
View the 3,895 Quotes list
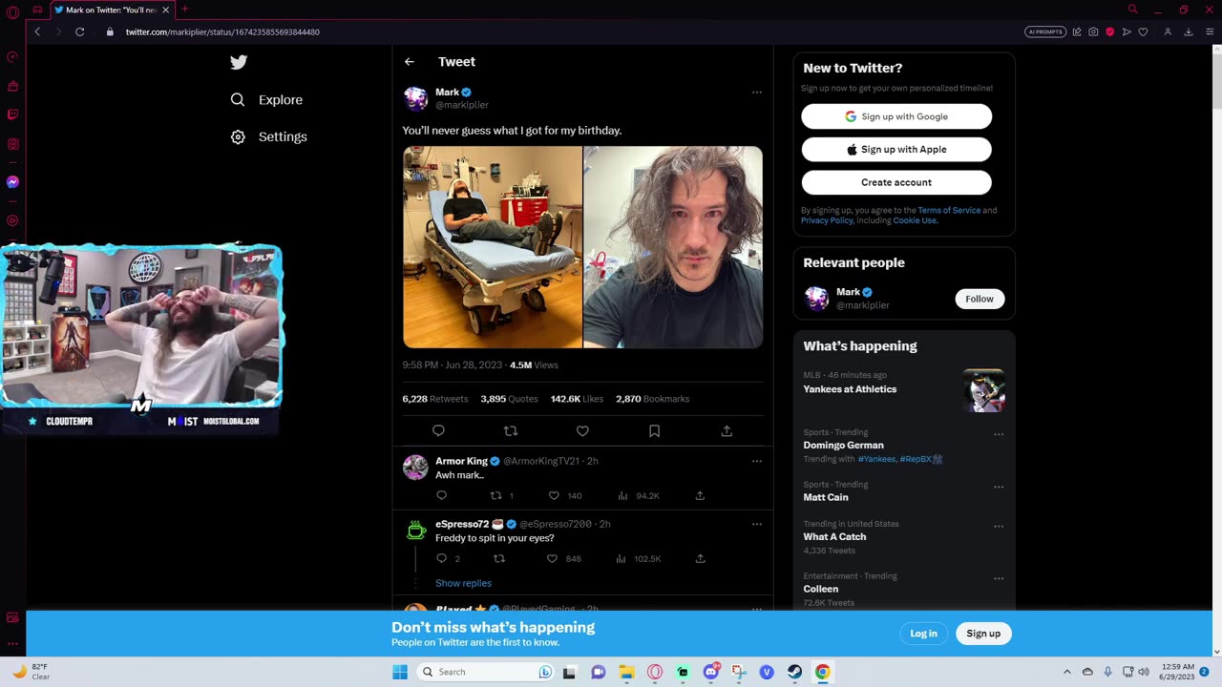509,399
